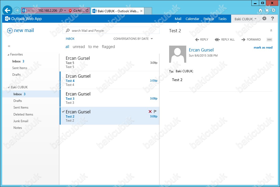Close the Baki CUBUK browser tab

pyautogui.click(x=141, y=11)
